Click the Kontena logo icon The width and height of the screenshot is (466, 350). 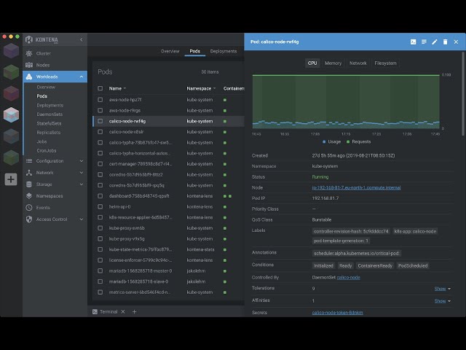coord(29,39)
